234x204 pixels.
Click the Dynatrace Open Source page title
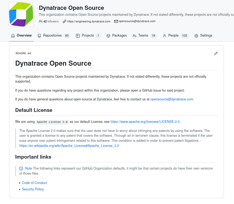(71, 8)
